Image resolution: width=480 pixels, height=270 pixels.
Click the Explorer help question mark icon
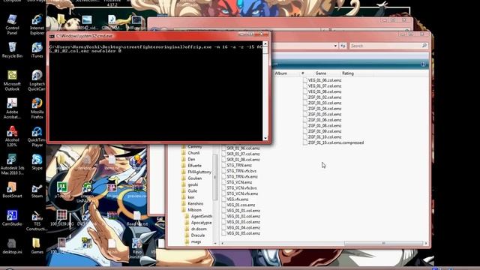pyautogui.click(x=423, y=64)
